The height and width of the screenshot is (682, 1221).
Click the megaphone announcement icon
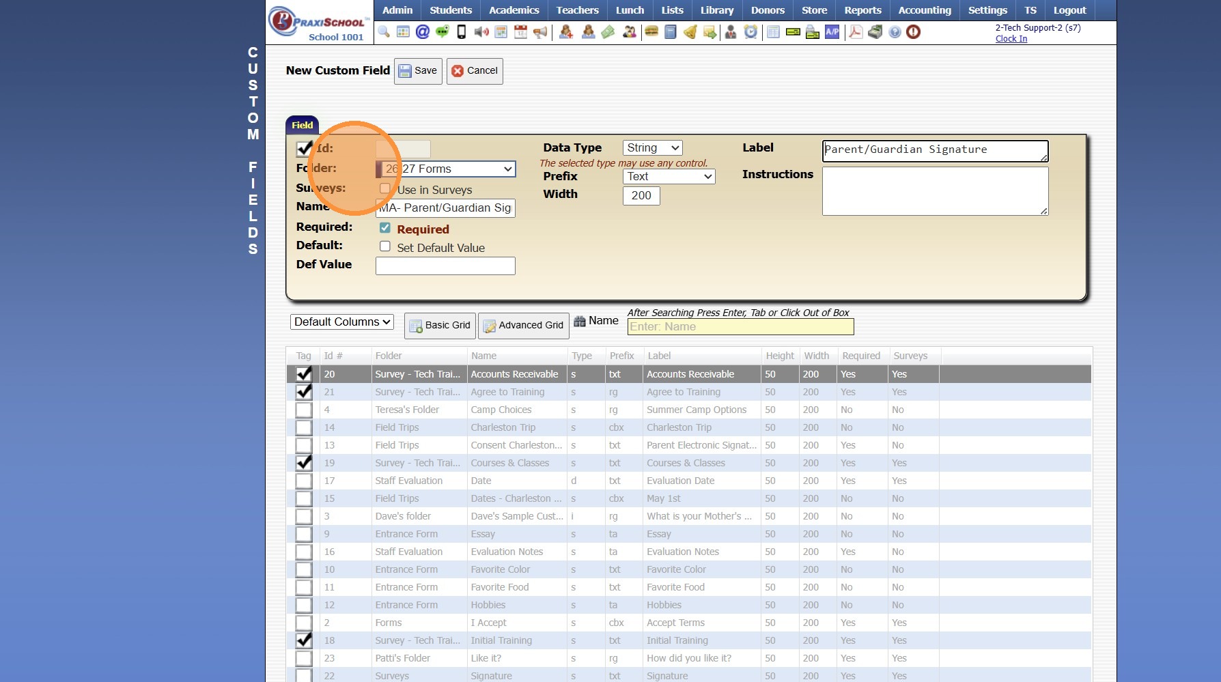(x=540, y=32)
